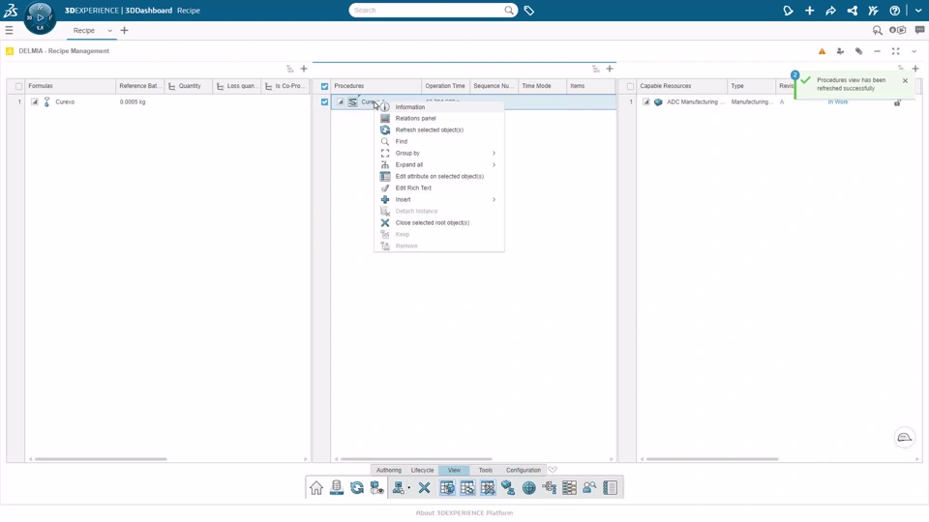Click the Formulas panel horizontal scrollbar
929x522 pixels.
pos(101,459)
